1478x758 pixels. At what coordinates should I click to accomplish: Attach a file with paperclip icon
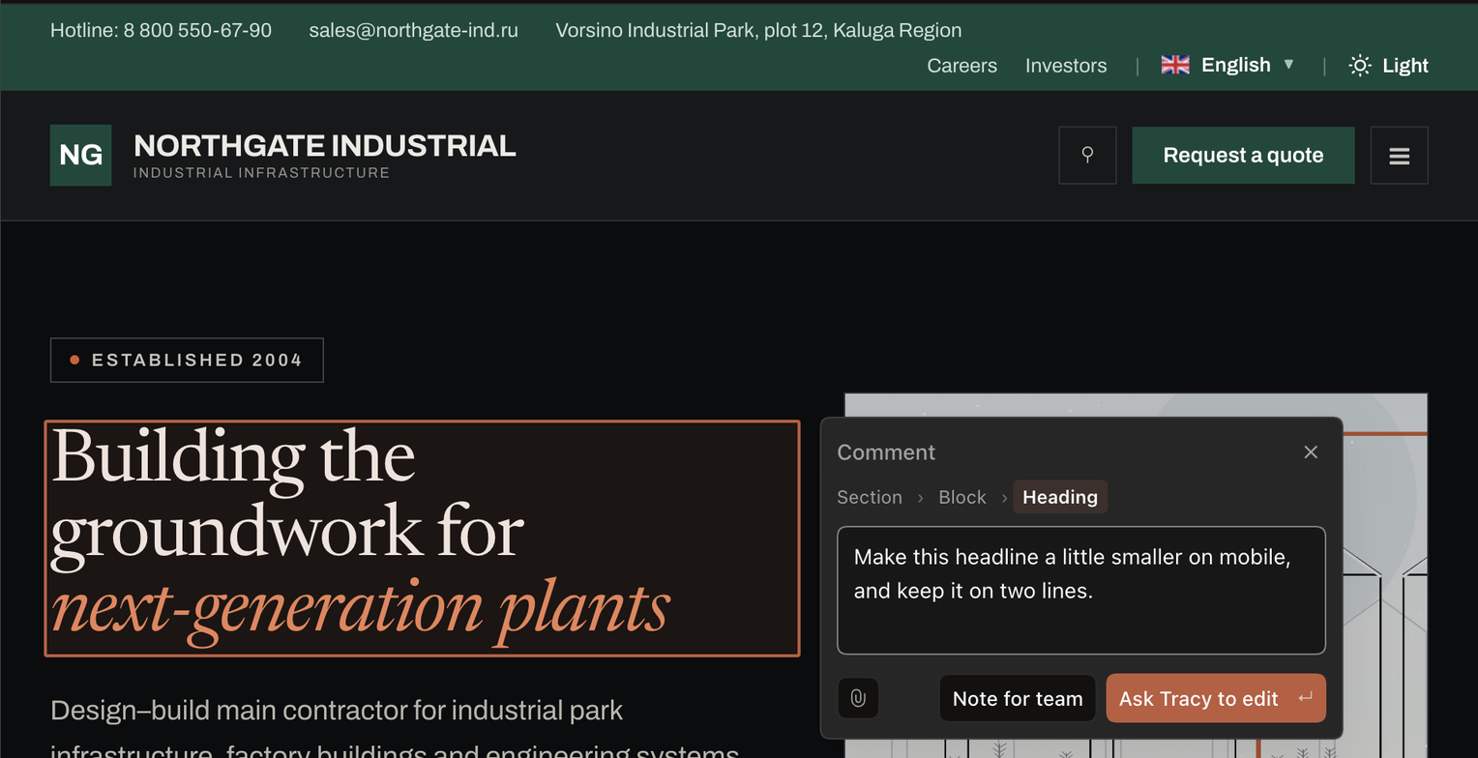pos(858,698)
